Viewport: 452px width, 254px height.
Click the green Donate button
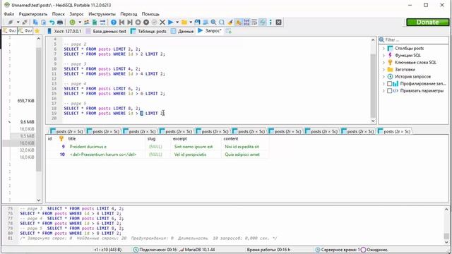(427, 22)
